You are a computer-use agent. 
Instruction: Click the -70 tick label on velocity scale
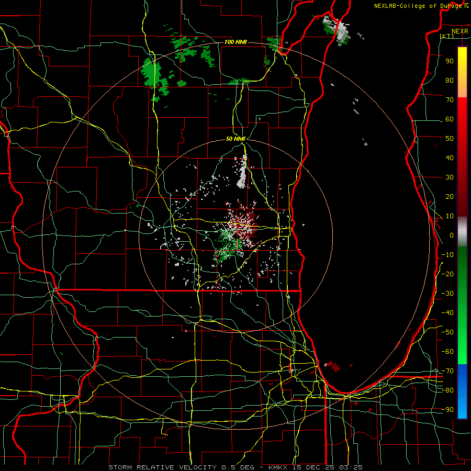click(447, 371)
